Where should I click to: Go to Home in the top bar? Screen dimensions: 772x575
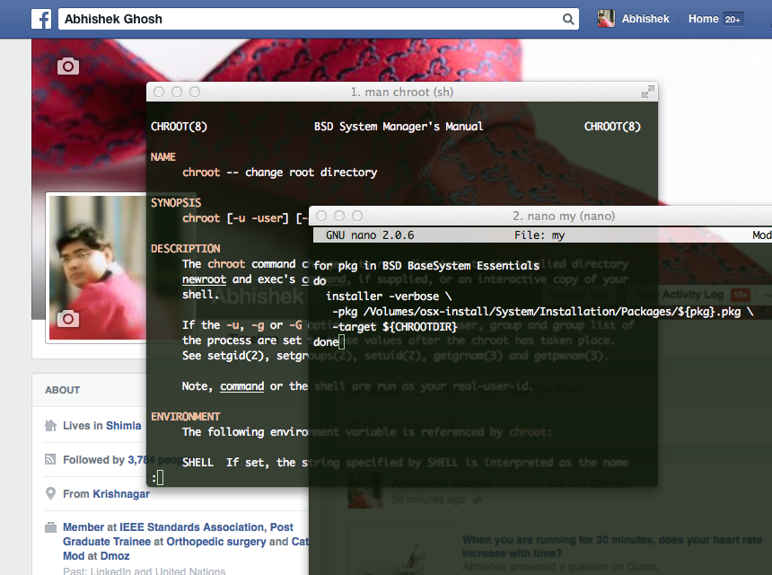[x=703, y=19]
